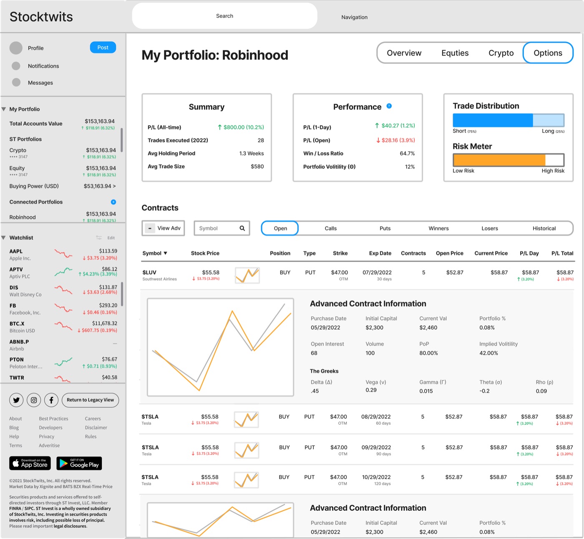Viewport: 584px width, 539px height.
Task: Click the search magnifier in the Symbol field
Action: pyautogui.click(x=242, y=228)
